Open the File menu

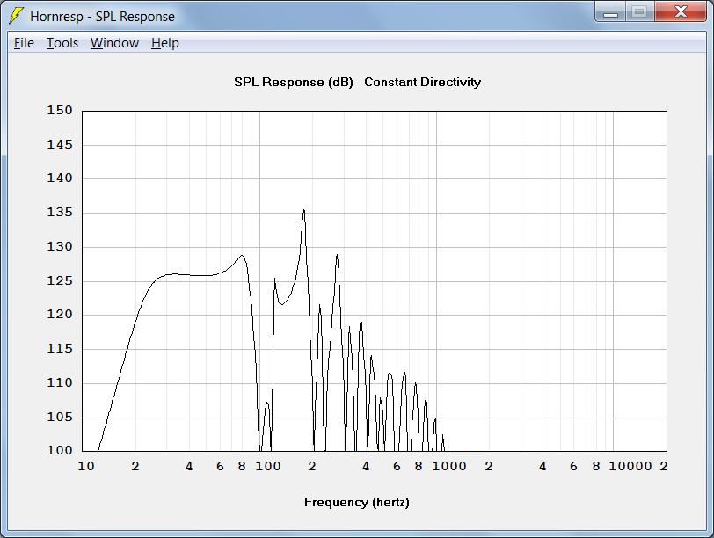24,43
